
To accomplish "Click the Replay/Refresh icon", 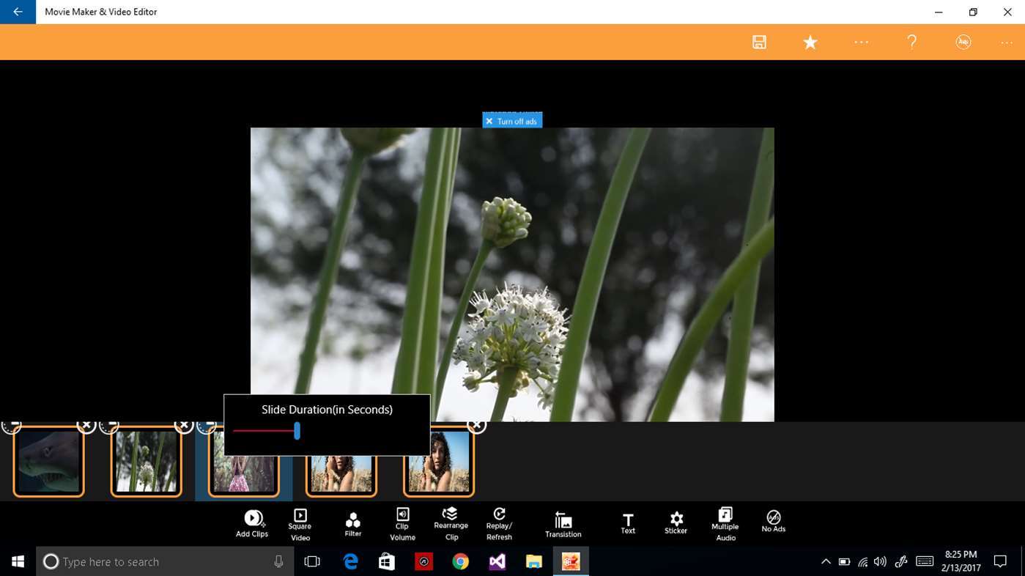I will pos(499,514).
